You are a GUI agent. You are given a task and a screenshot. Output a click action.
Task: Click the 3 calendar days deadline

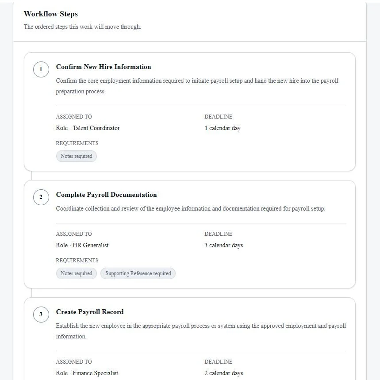224,245
